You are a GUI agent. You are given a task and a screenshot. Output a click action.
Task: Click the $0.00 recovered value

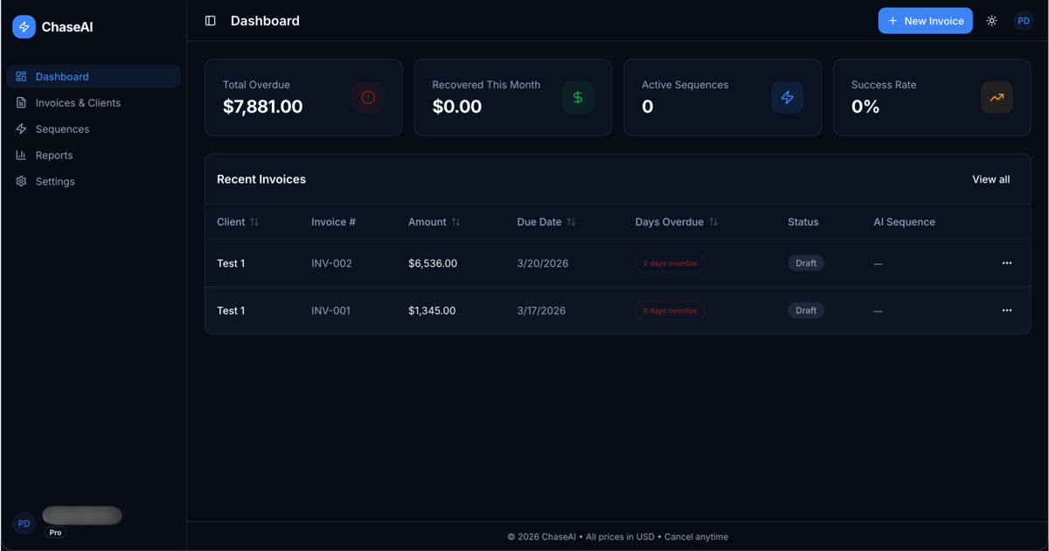(x=456, y=107)
